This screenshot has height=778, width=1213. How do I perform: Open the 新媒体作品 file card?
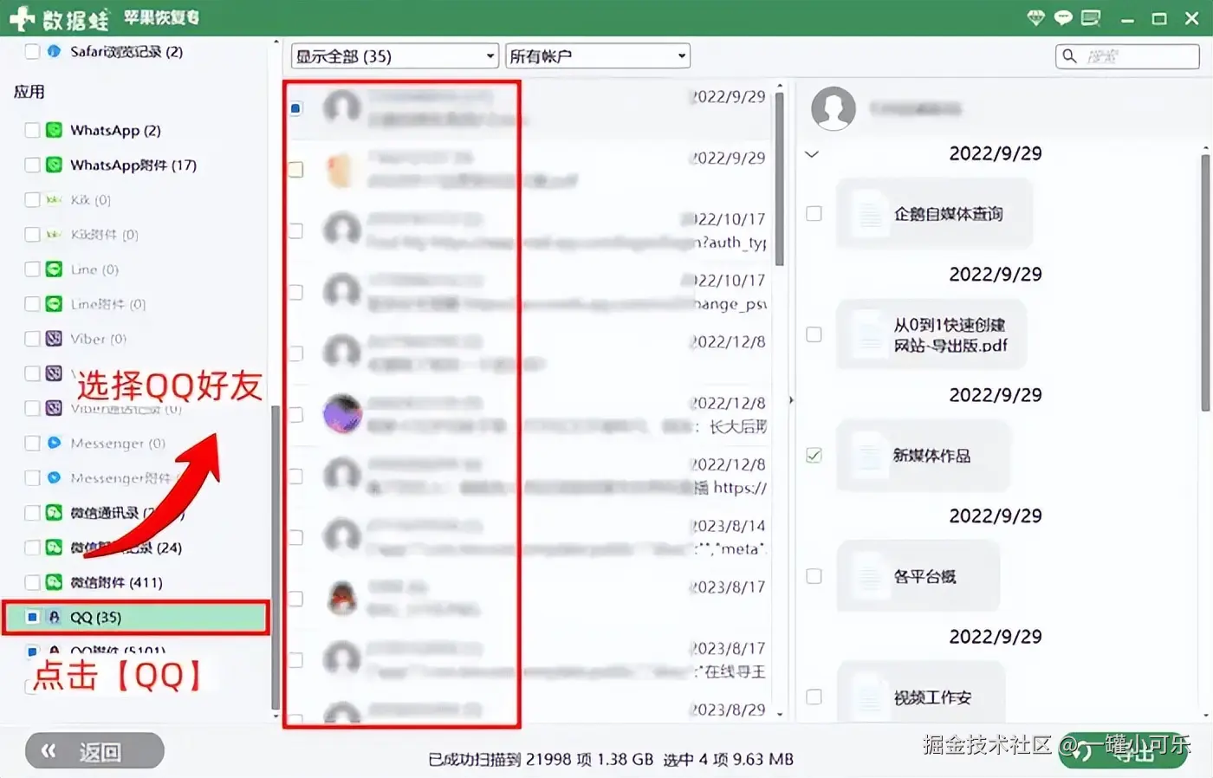[924, 456]
